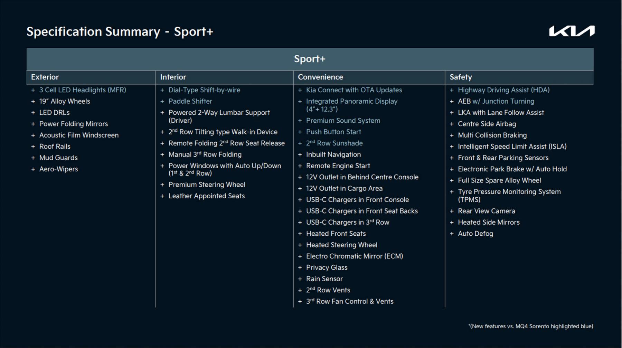
Task: Click the Leather Appointed Seats item
Action: tap(206, 196)
